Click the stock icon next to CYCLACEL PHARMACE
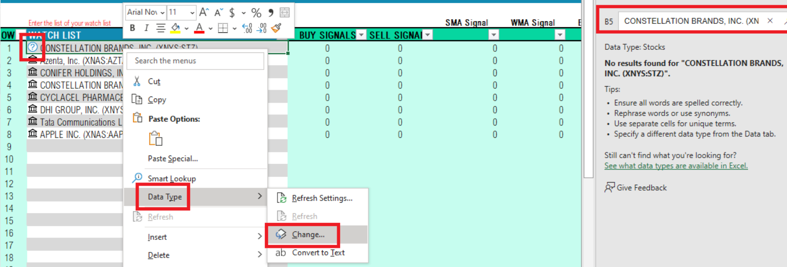Image resolution: width=787 pixels, height=267 pixels. coord(33,97)
